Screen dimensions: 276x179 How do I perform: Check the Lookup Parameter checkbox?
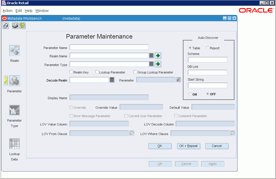97,72
